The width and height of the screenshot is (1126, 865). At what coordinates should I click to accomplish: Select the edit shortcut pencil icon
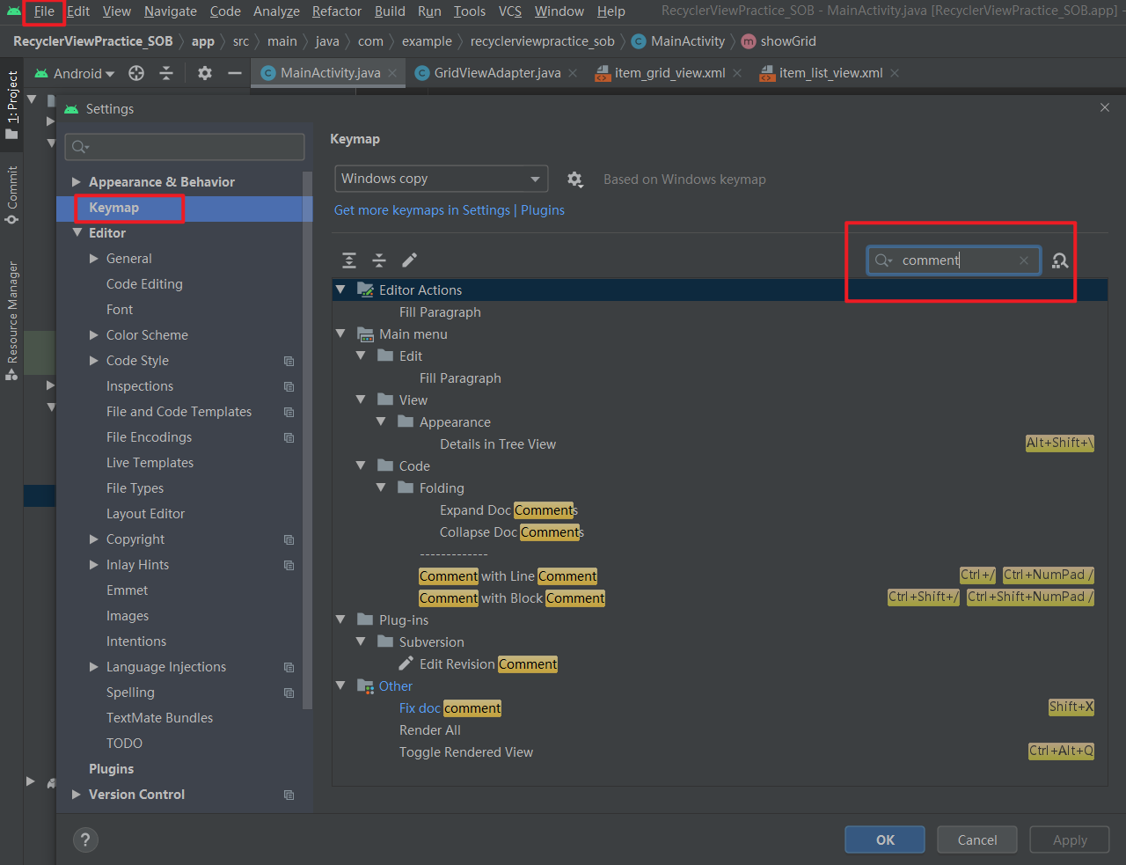(408, 260)
